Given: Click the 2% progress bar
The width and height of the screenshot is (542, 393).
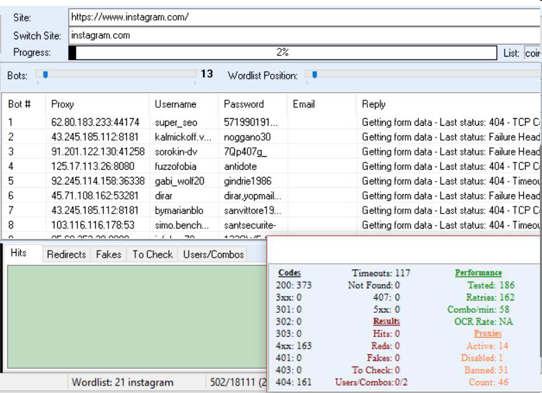Looking at the screenshot, I should [x=283, y=52].
